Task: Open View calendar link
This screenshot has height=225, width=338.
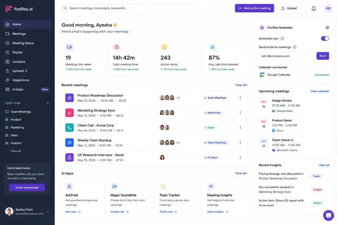Action: pos(320,91)
